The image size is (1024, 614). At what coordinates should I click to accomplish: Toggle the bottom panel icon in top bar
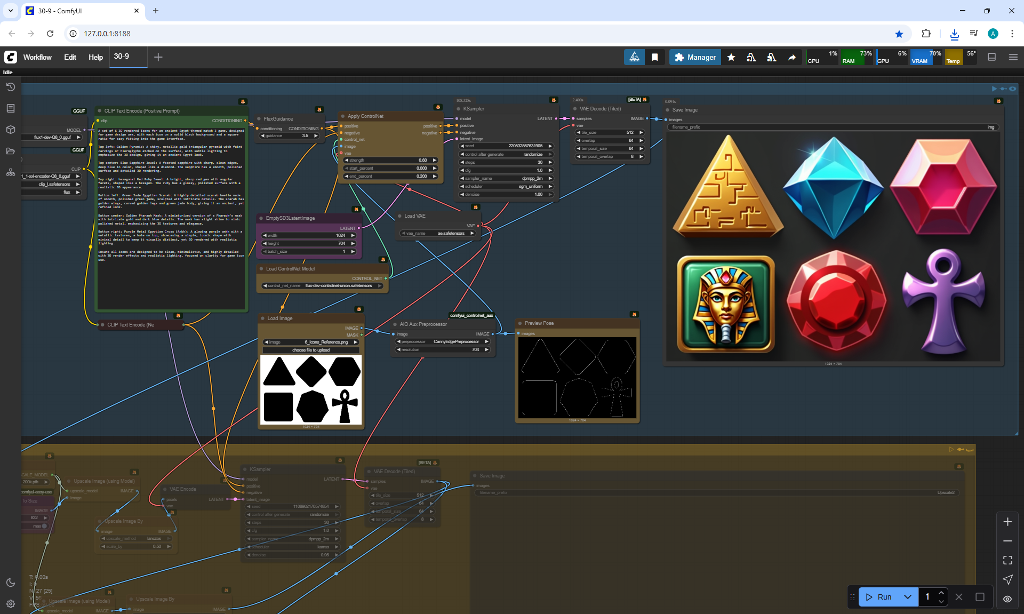click(x=992, y=57)
